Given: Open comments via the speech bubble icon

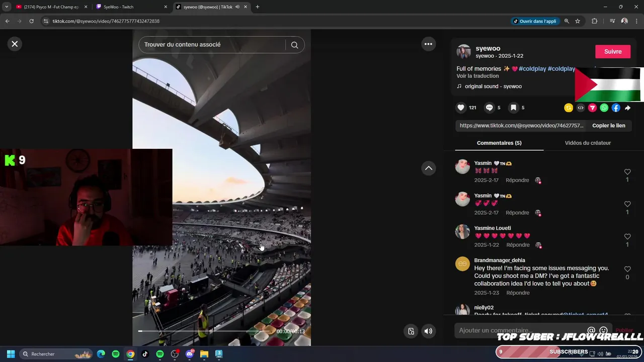Looking at the screenshot, I should pos(489,108).
